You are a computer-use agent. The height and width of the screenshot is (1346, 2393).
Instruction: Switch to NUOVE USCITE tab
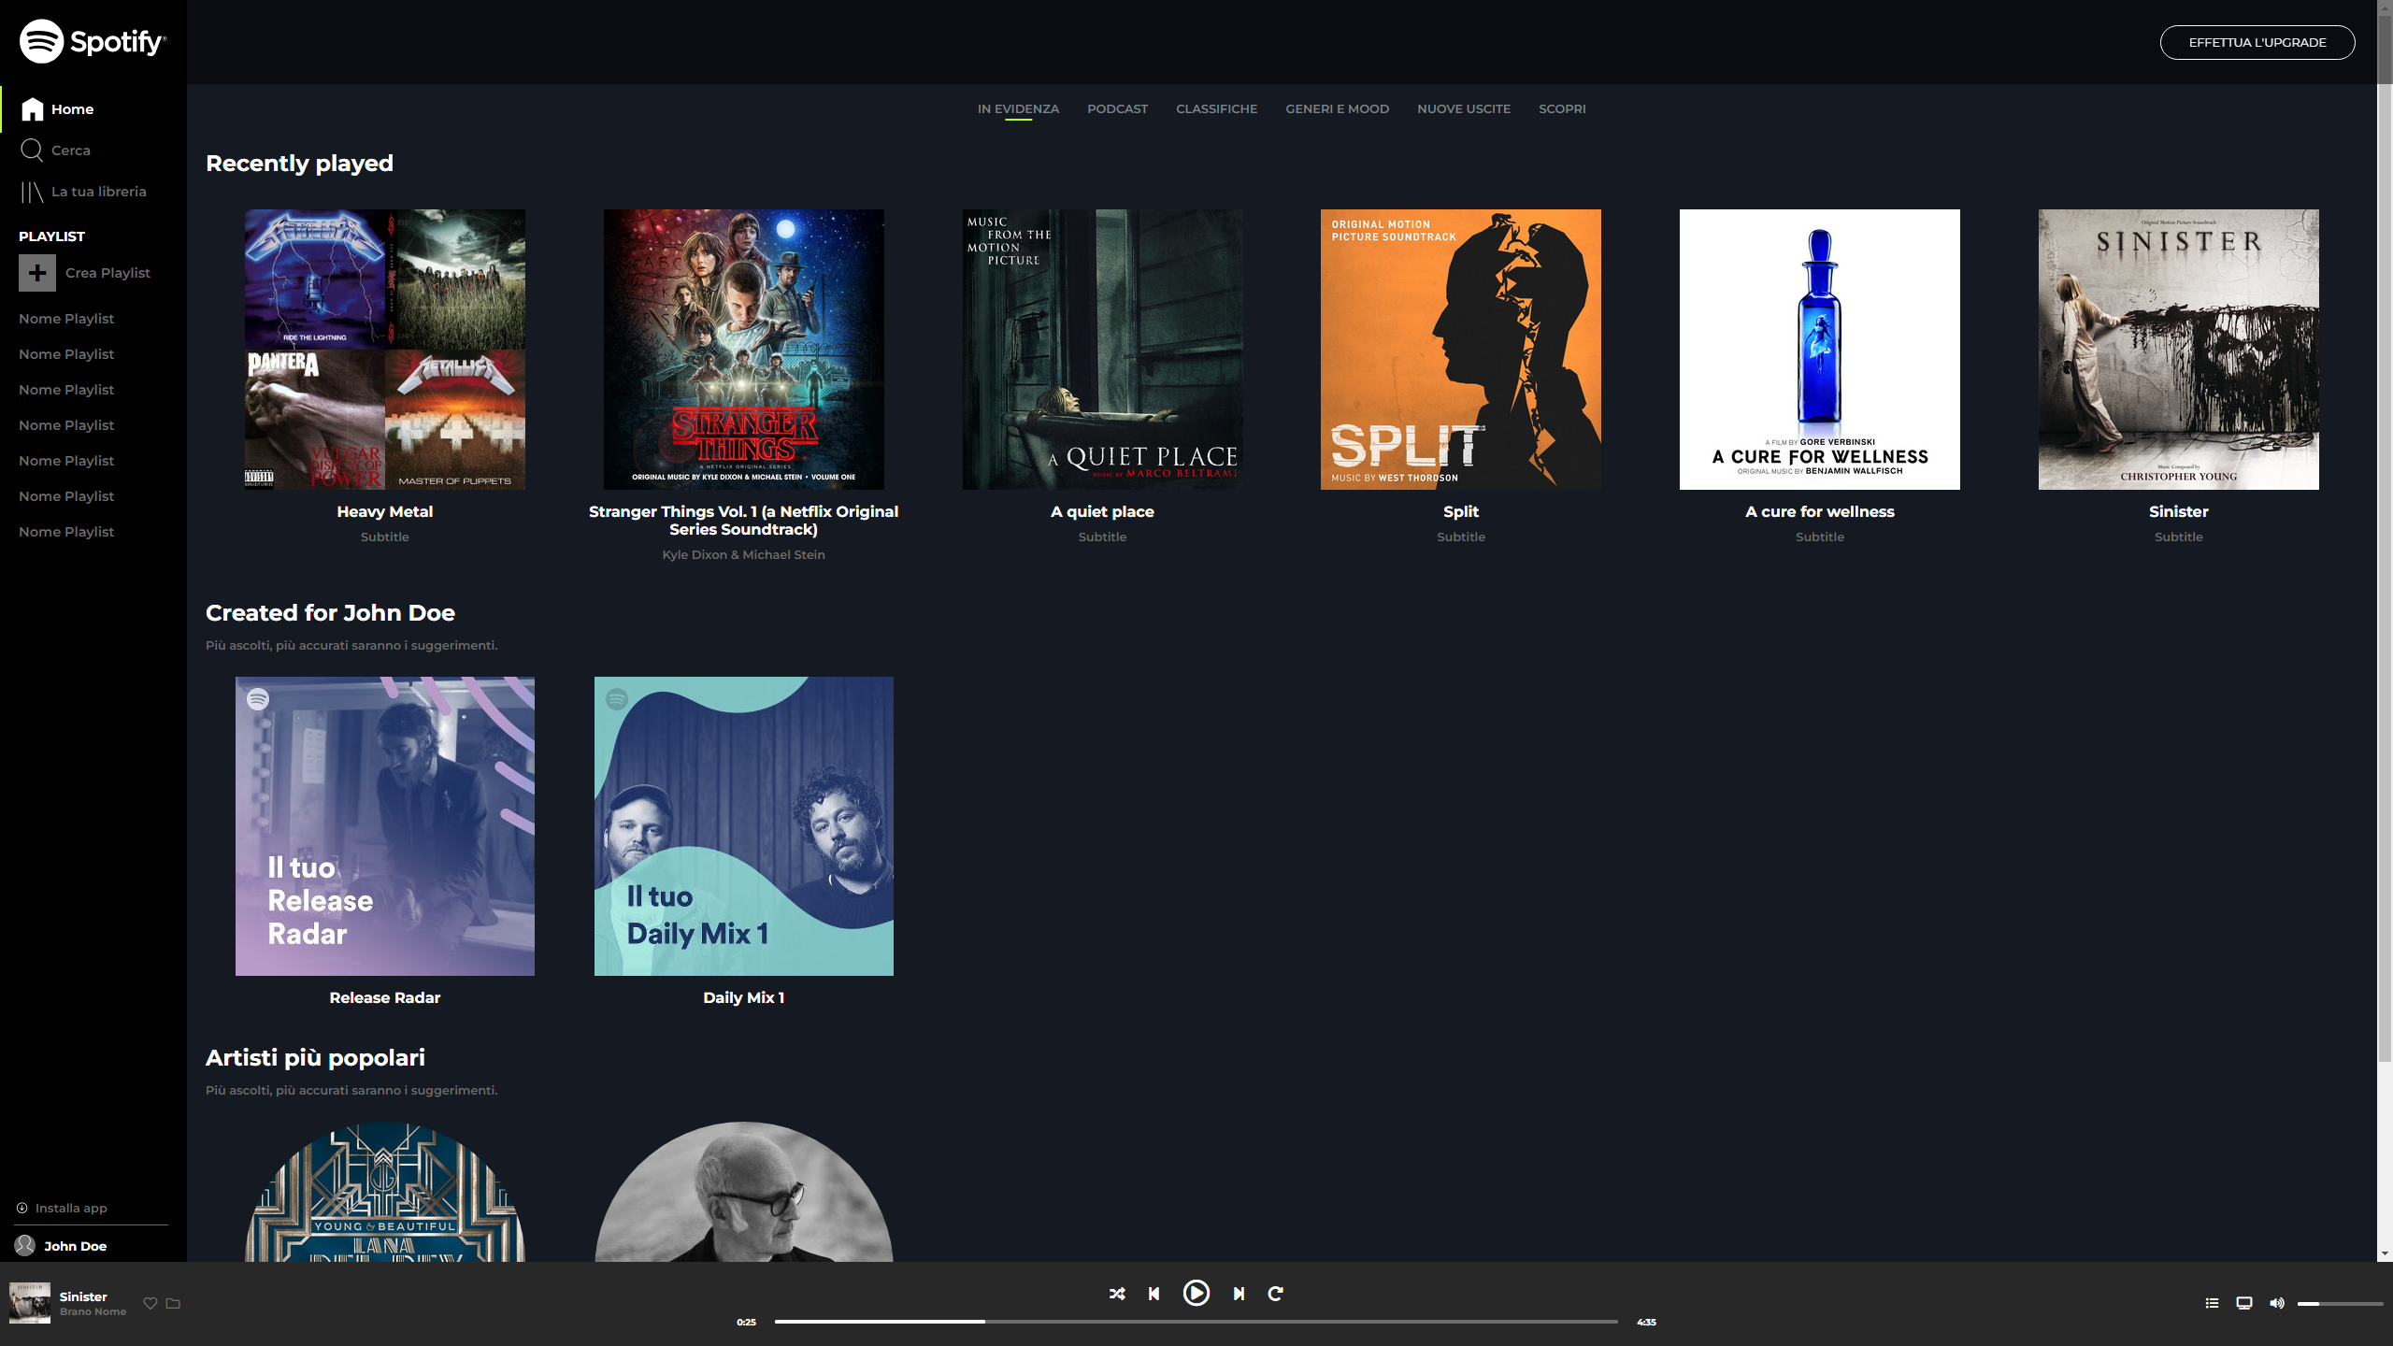(1464, 108)
